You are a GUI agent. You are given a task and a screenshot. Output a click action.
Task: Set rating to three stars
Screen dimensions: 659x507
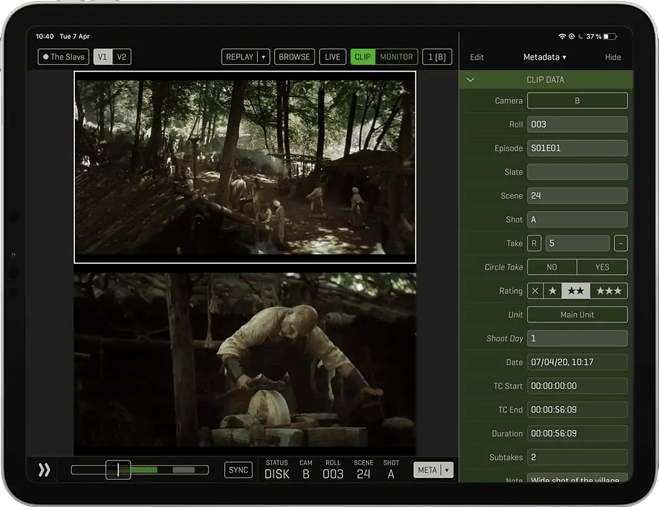[x=609, y=291]
